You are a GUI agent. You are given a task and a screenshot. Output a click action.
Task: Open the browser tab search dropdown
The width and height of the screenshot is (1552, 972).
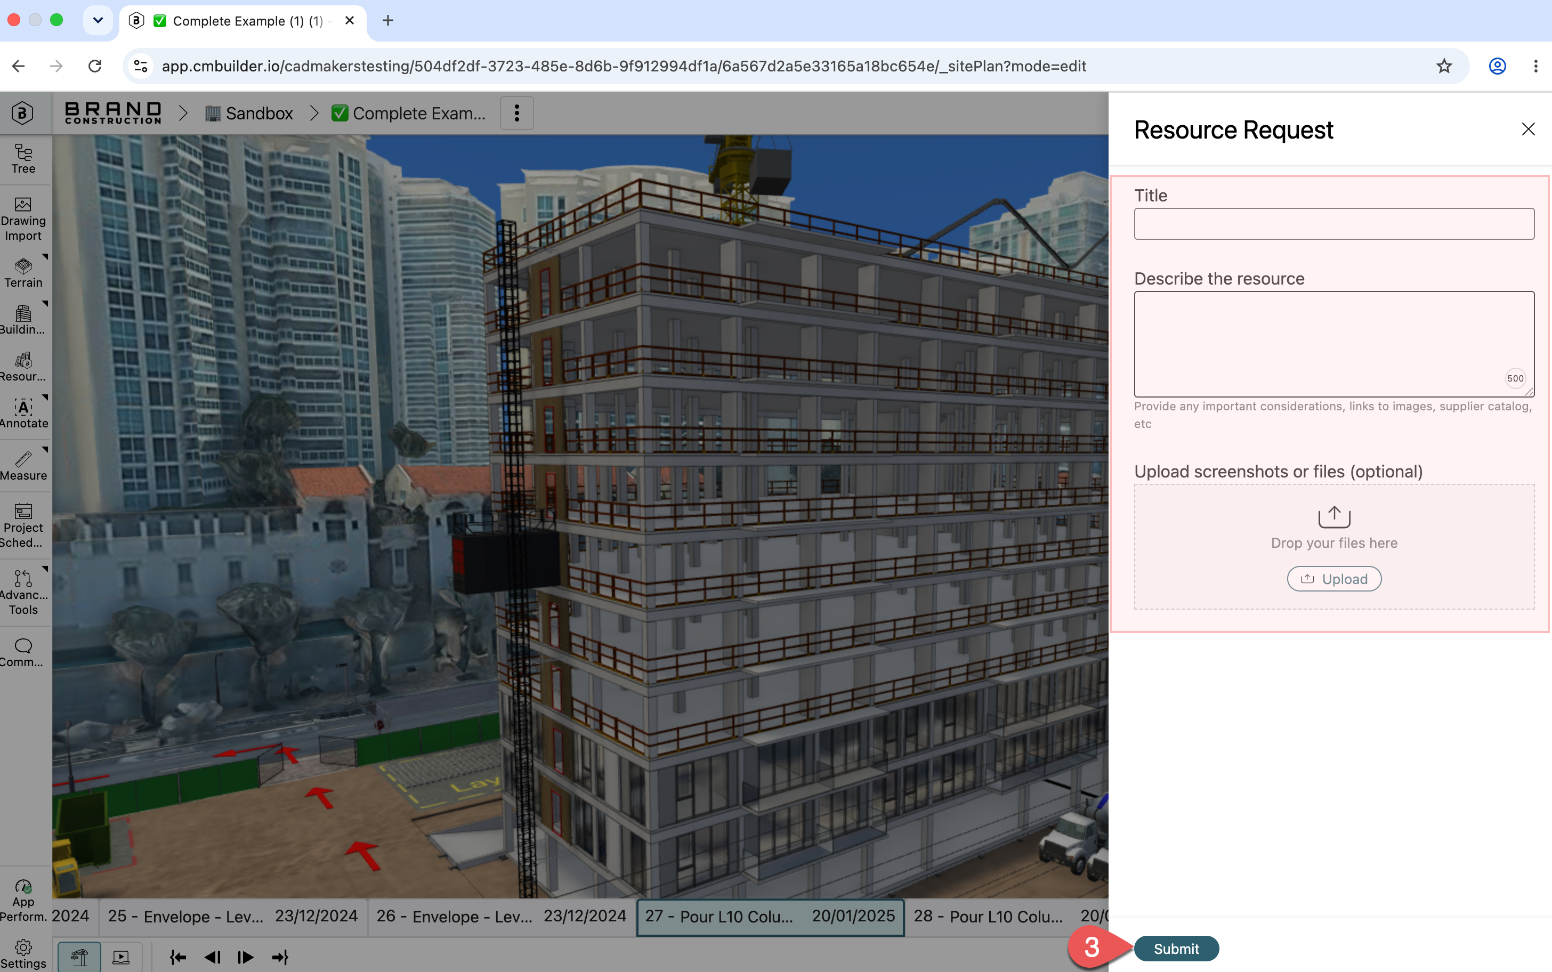pyautogui.click(x=98, y=21)
